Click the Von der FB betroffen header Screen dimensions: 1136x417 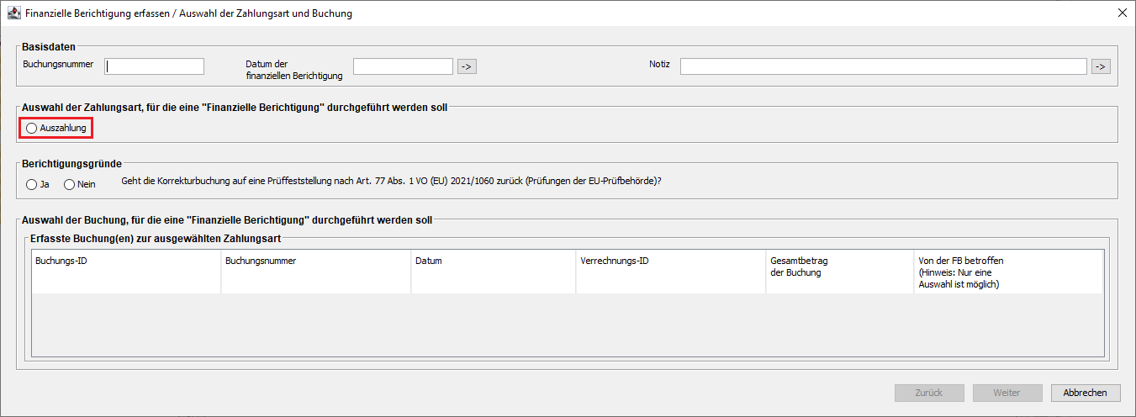coord(1007,272)
